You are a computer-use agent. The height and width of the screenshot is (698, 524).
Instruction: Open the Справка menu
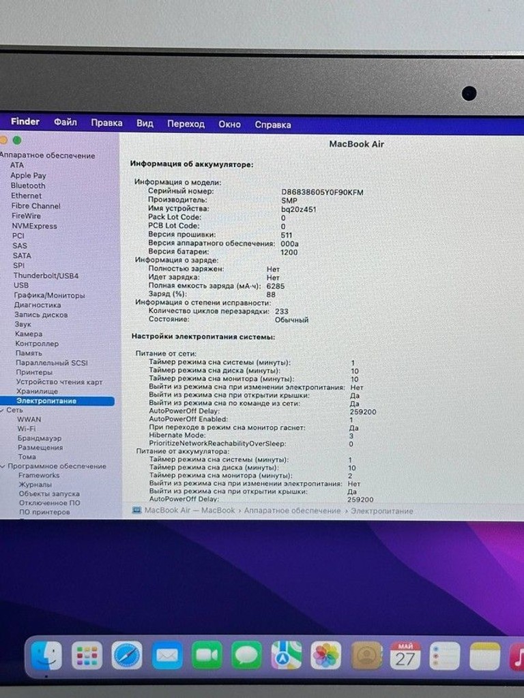click(273, 125)
